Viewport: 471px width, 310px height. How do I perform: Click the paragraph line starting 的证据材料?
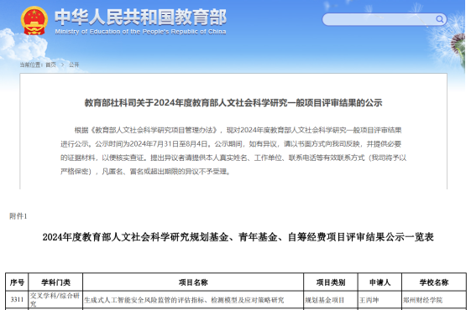(233, 158)
